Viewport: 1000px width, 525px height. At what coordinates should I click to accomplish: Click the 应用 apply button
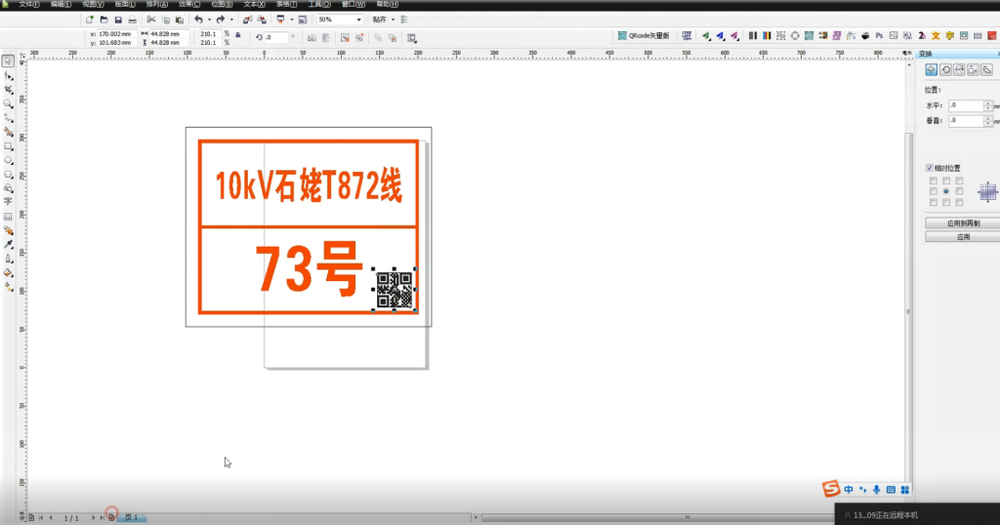click(962, 236)
